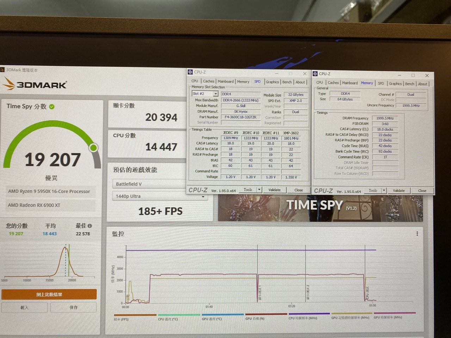
Task: Click Validate button in CPU-Z SPD window
Action: point(274,190)
